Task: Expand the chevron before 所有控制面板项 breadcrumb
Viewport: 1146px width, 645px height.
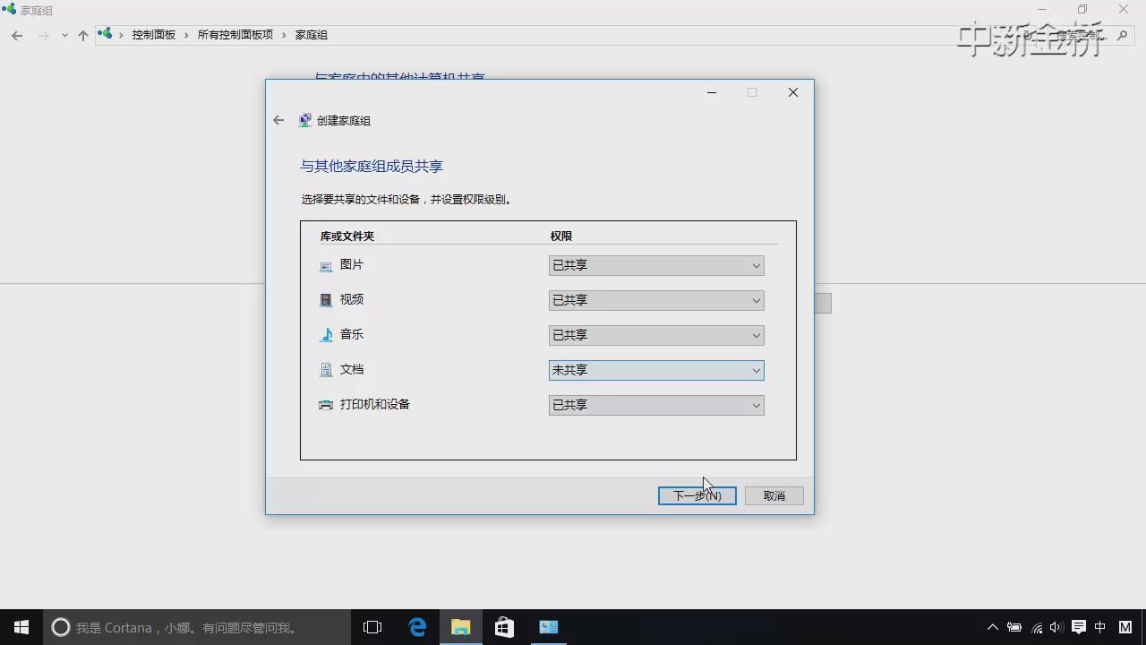Action: pos(188,35)
